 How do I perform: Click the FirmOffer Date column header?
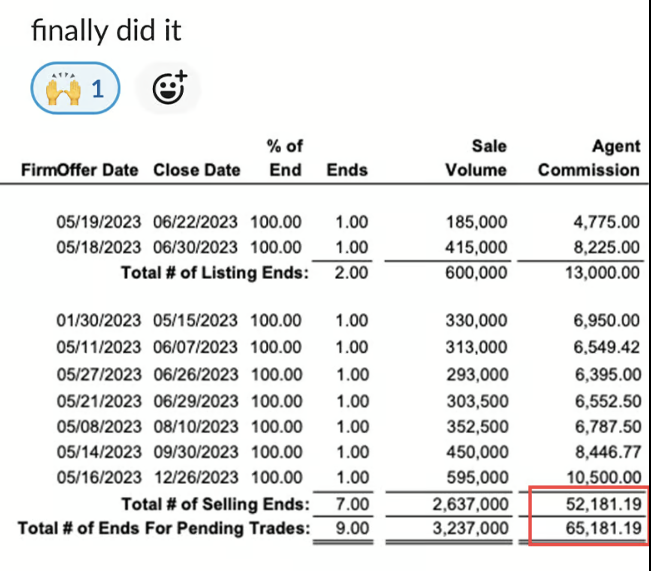point(80,170)
